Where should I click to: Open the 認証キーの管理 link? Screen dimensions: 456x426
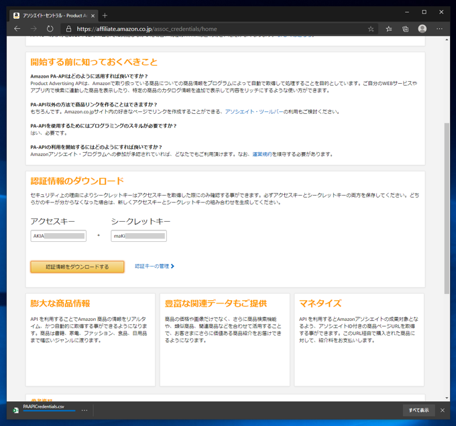(x=154, y=267)
